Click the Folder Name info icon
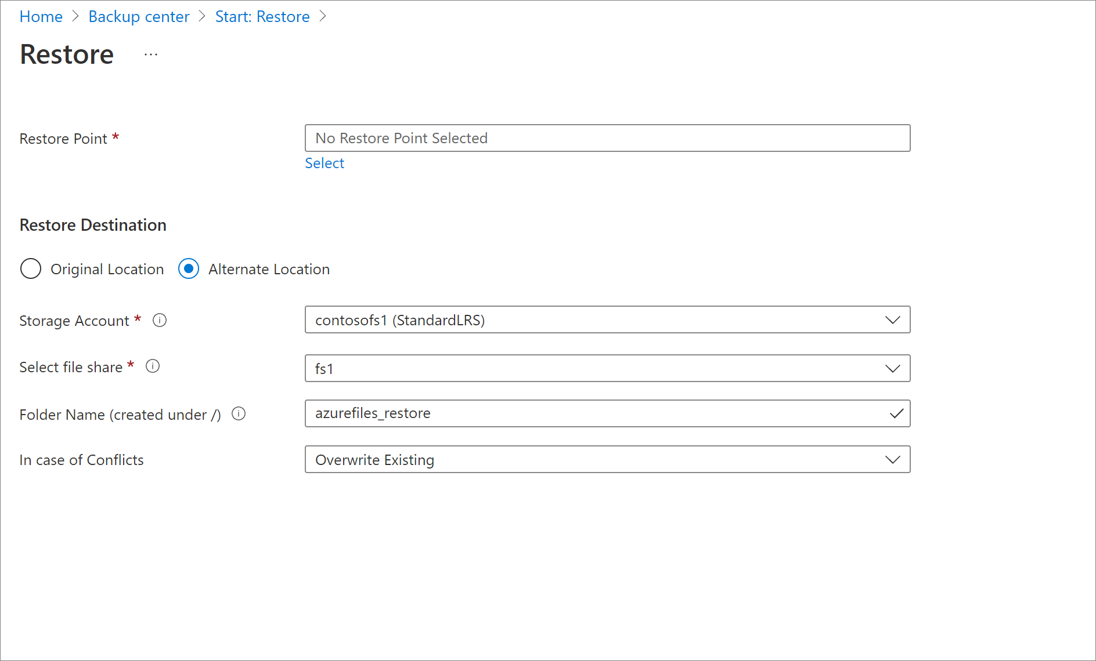 [239, 414]
